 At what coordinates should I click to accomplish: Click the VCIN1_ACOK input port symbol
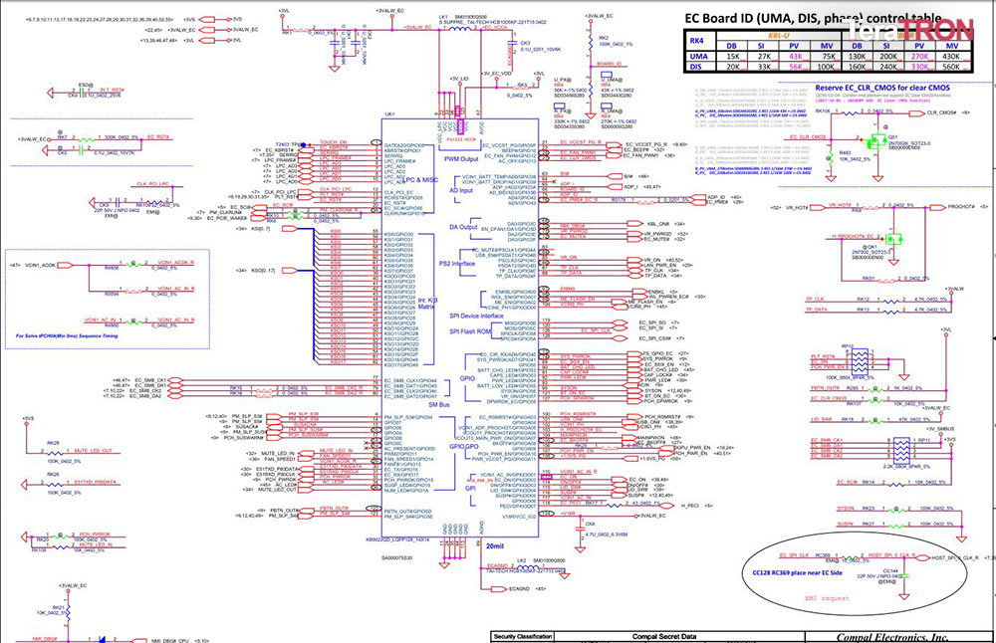(66, 265)
